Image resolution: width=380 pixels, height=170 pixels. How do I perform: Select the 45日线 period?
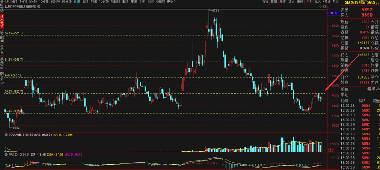[115, 1]
